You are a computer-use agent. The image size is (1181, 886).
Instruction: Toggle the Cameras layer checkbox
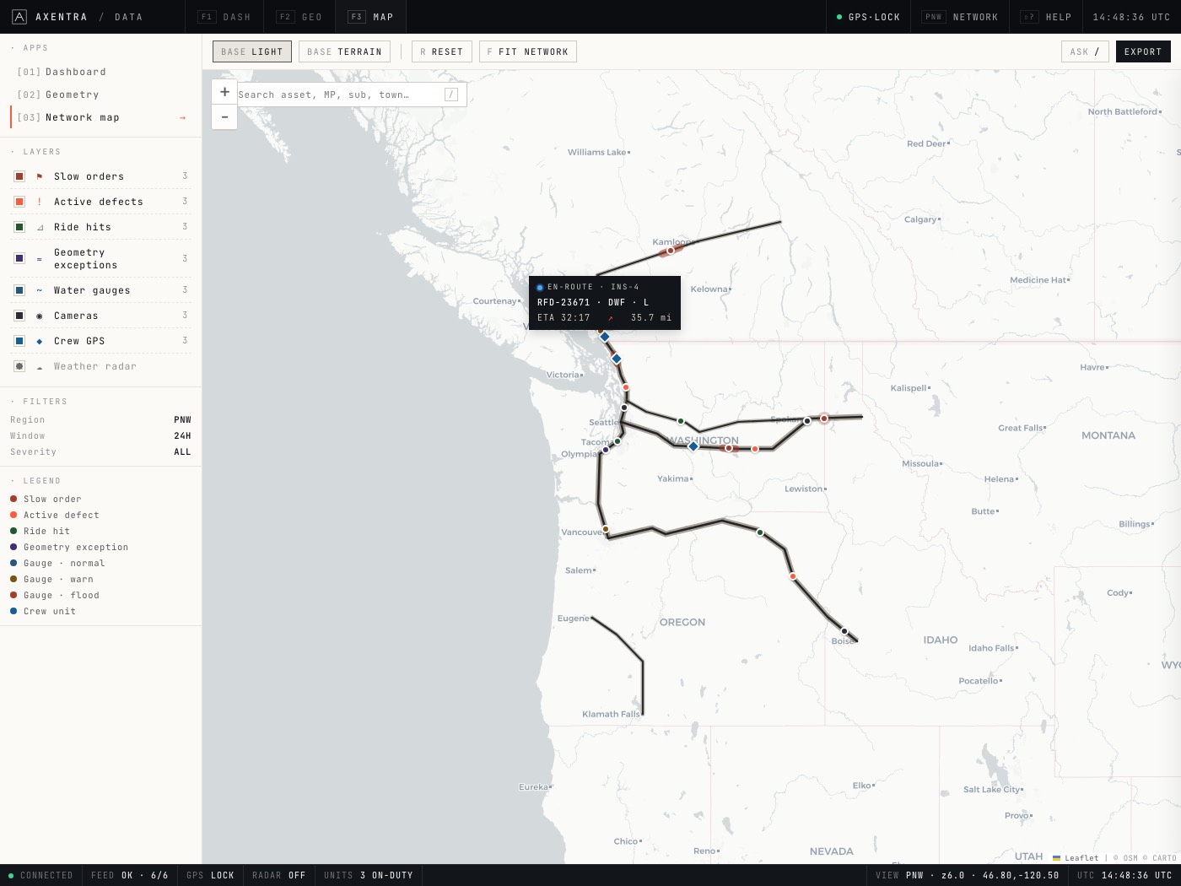point(19,316)
